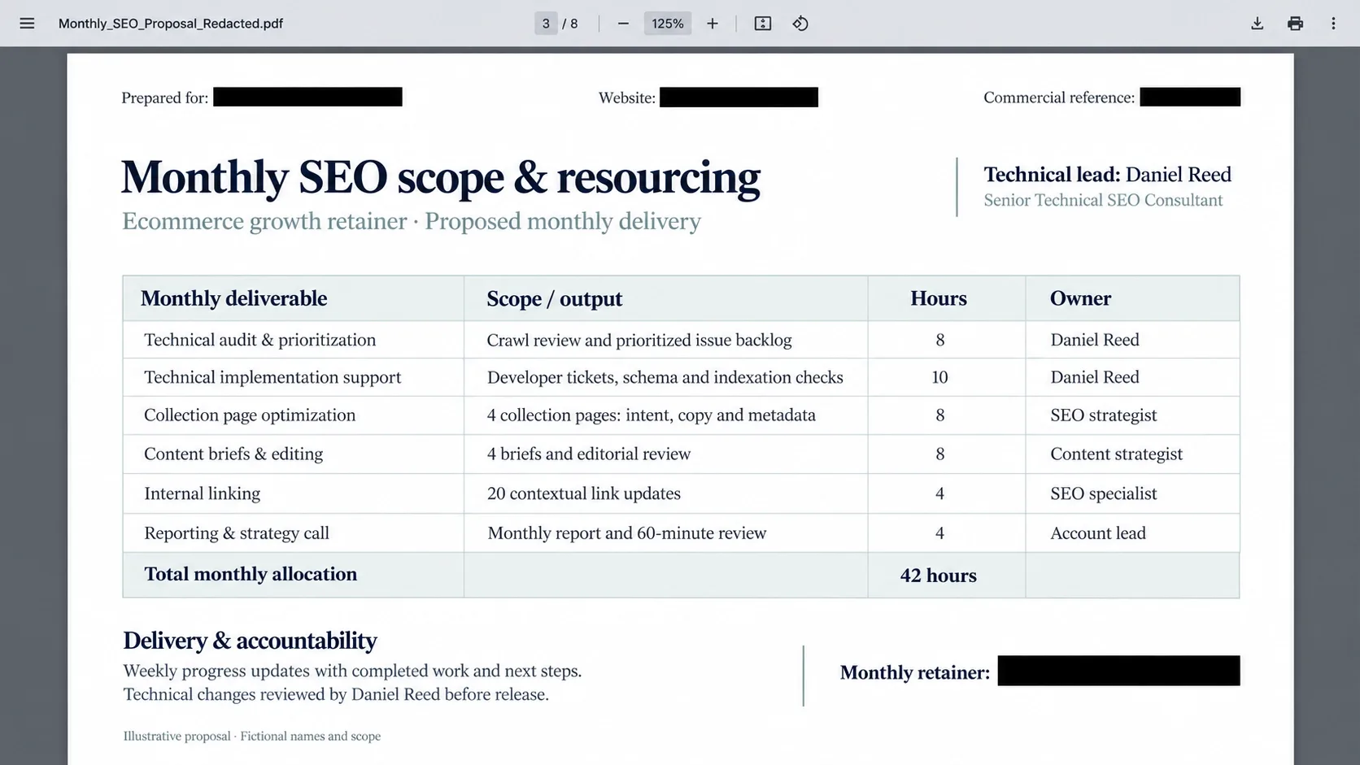Zoom in with the plus icon
Viewport: 1360px width, 765px height.
tap(713, 24)
